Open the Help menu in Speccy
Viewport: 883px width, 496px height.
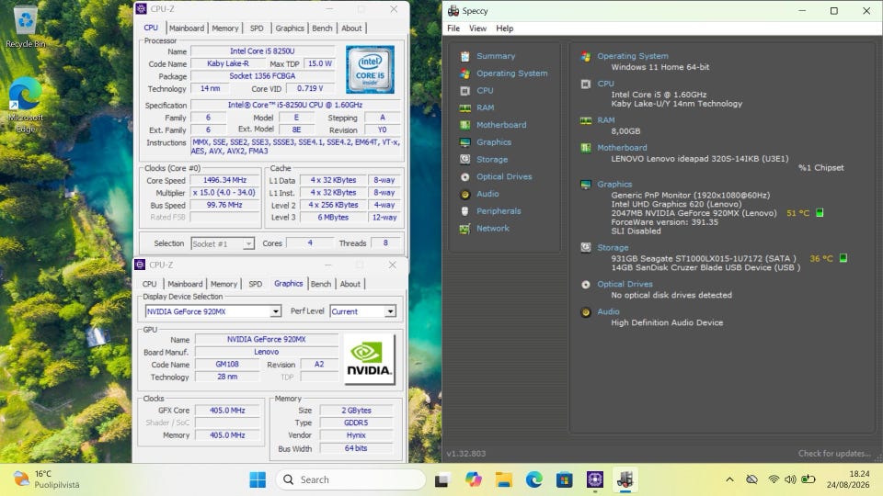(x=505, y=28)
